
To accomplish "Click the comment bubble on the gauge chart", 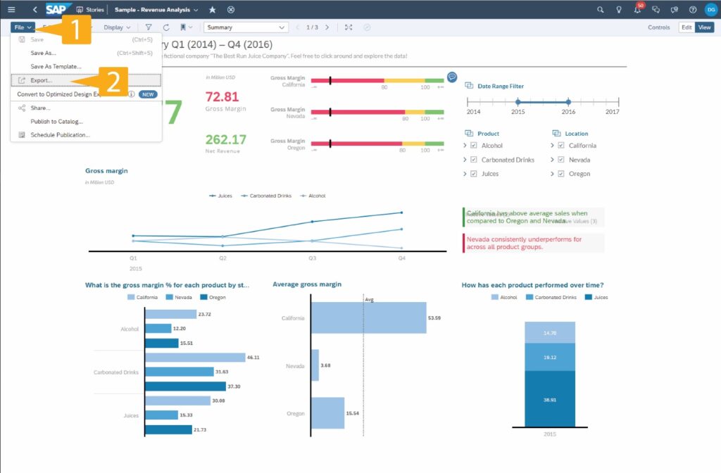I will coord(451,78).
